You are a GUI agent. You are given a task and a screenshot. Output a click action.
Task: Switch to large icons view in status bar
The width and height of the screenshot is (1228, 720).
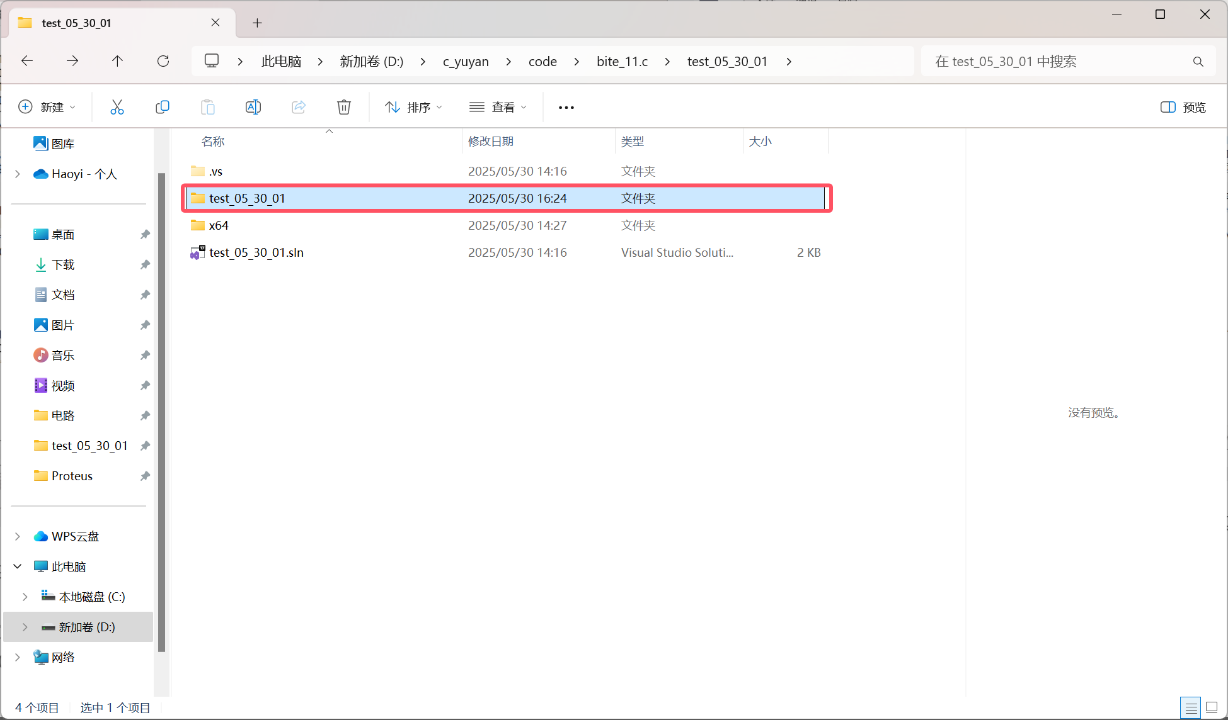[x=1212, y=707]
